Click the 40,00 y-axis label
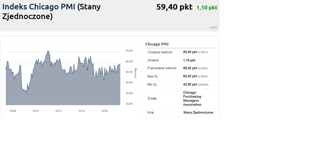This screenshot has width=323, height=155. click(129, 82)
